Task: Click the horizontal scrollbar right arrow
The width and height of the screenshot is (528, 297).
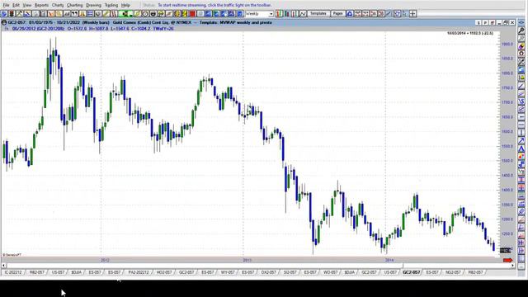Action: [x=513, y=266]
